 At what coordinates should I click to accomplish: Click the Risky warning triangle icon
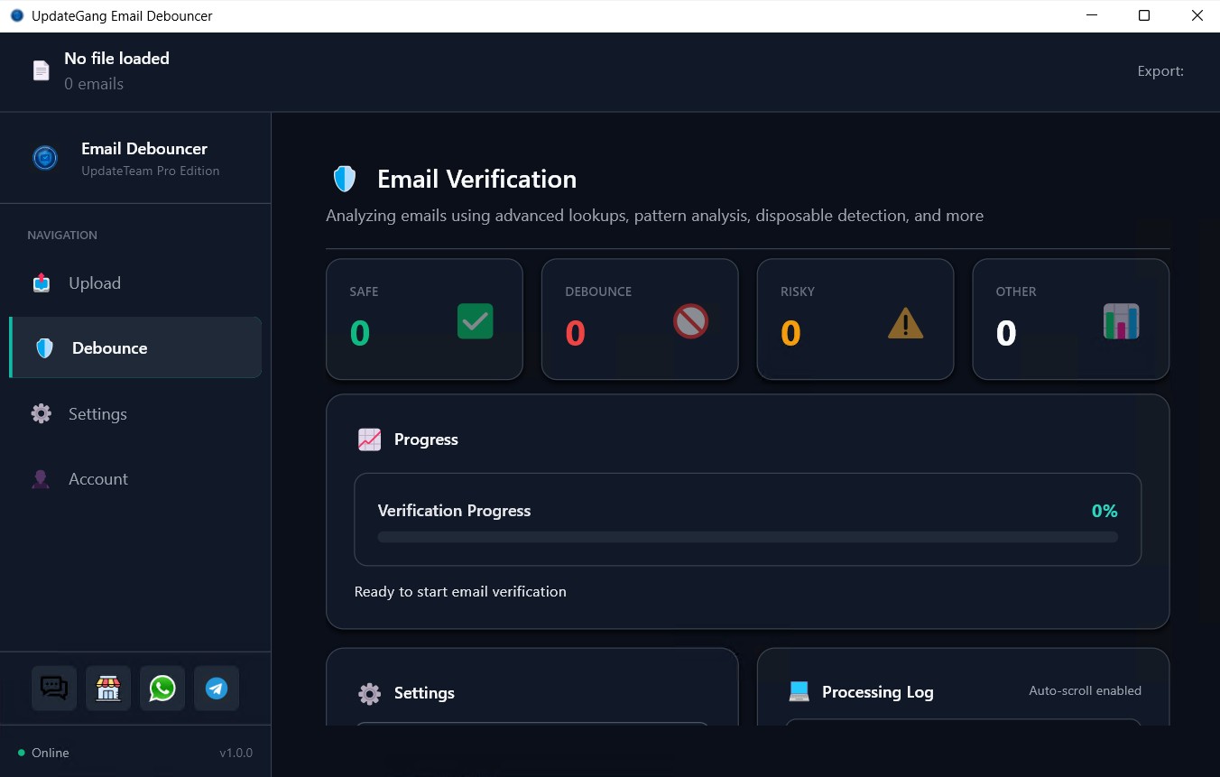pyautogui.click(x=905, y=323)
